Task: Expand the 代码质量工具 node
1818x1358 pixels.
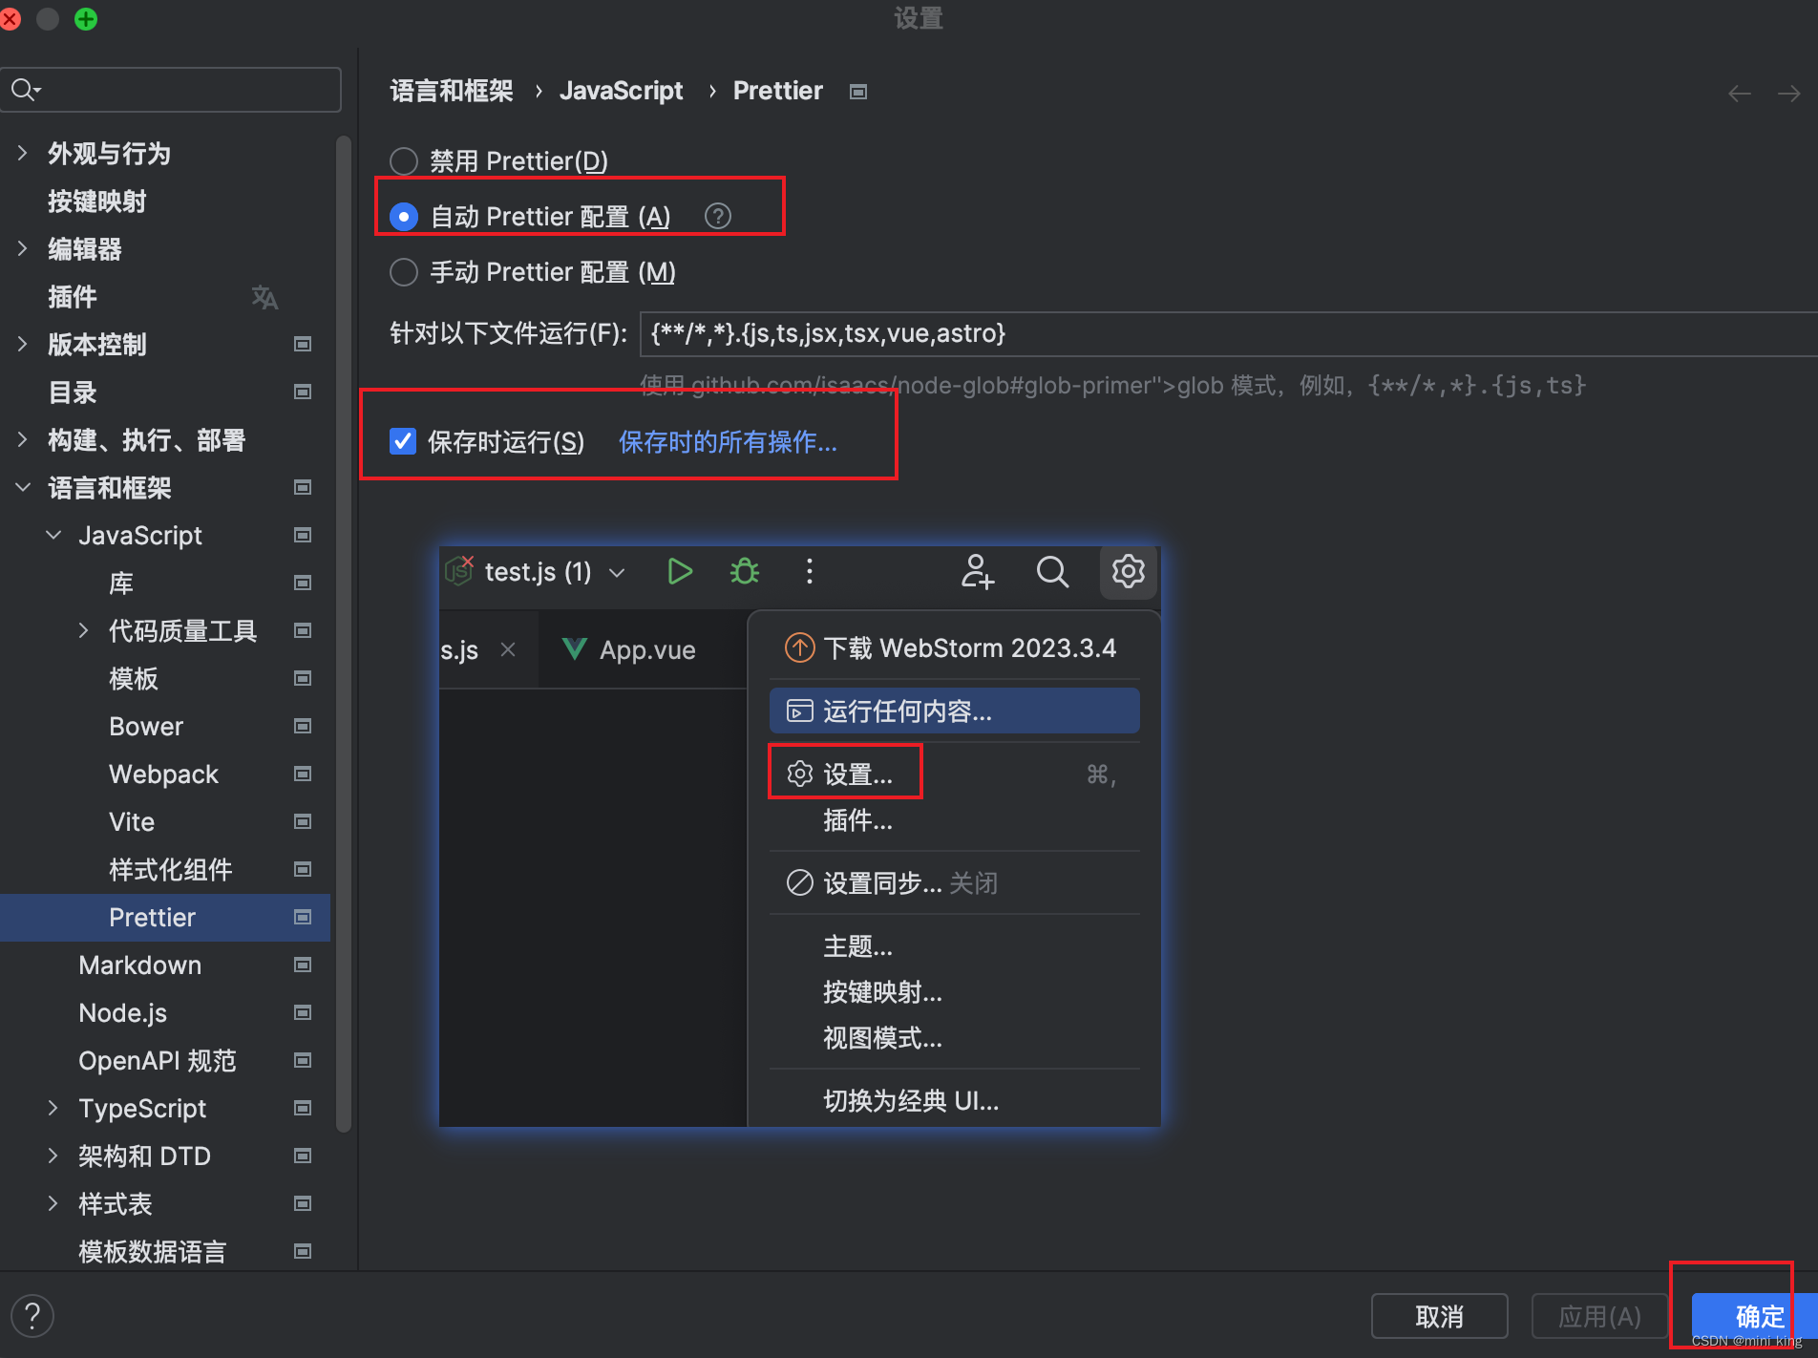Action: pos(84,630)
